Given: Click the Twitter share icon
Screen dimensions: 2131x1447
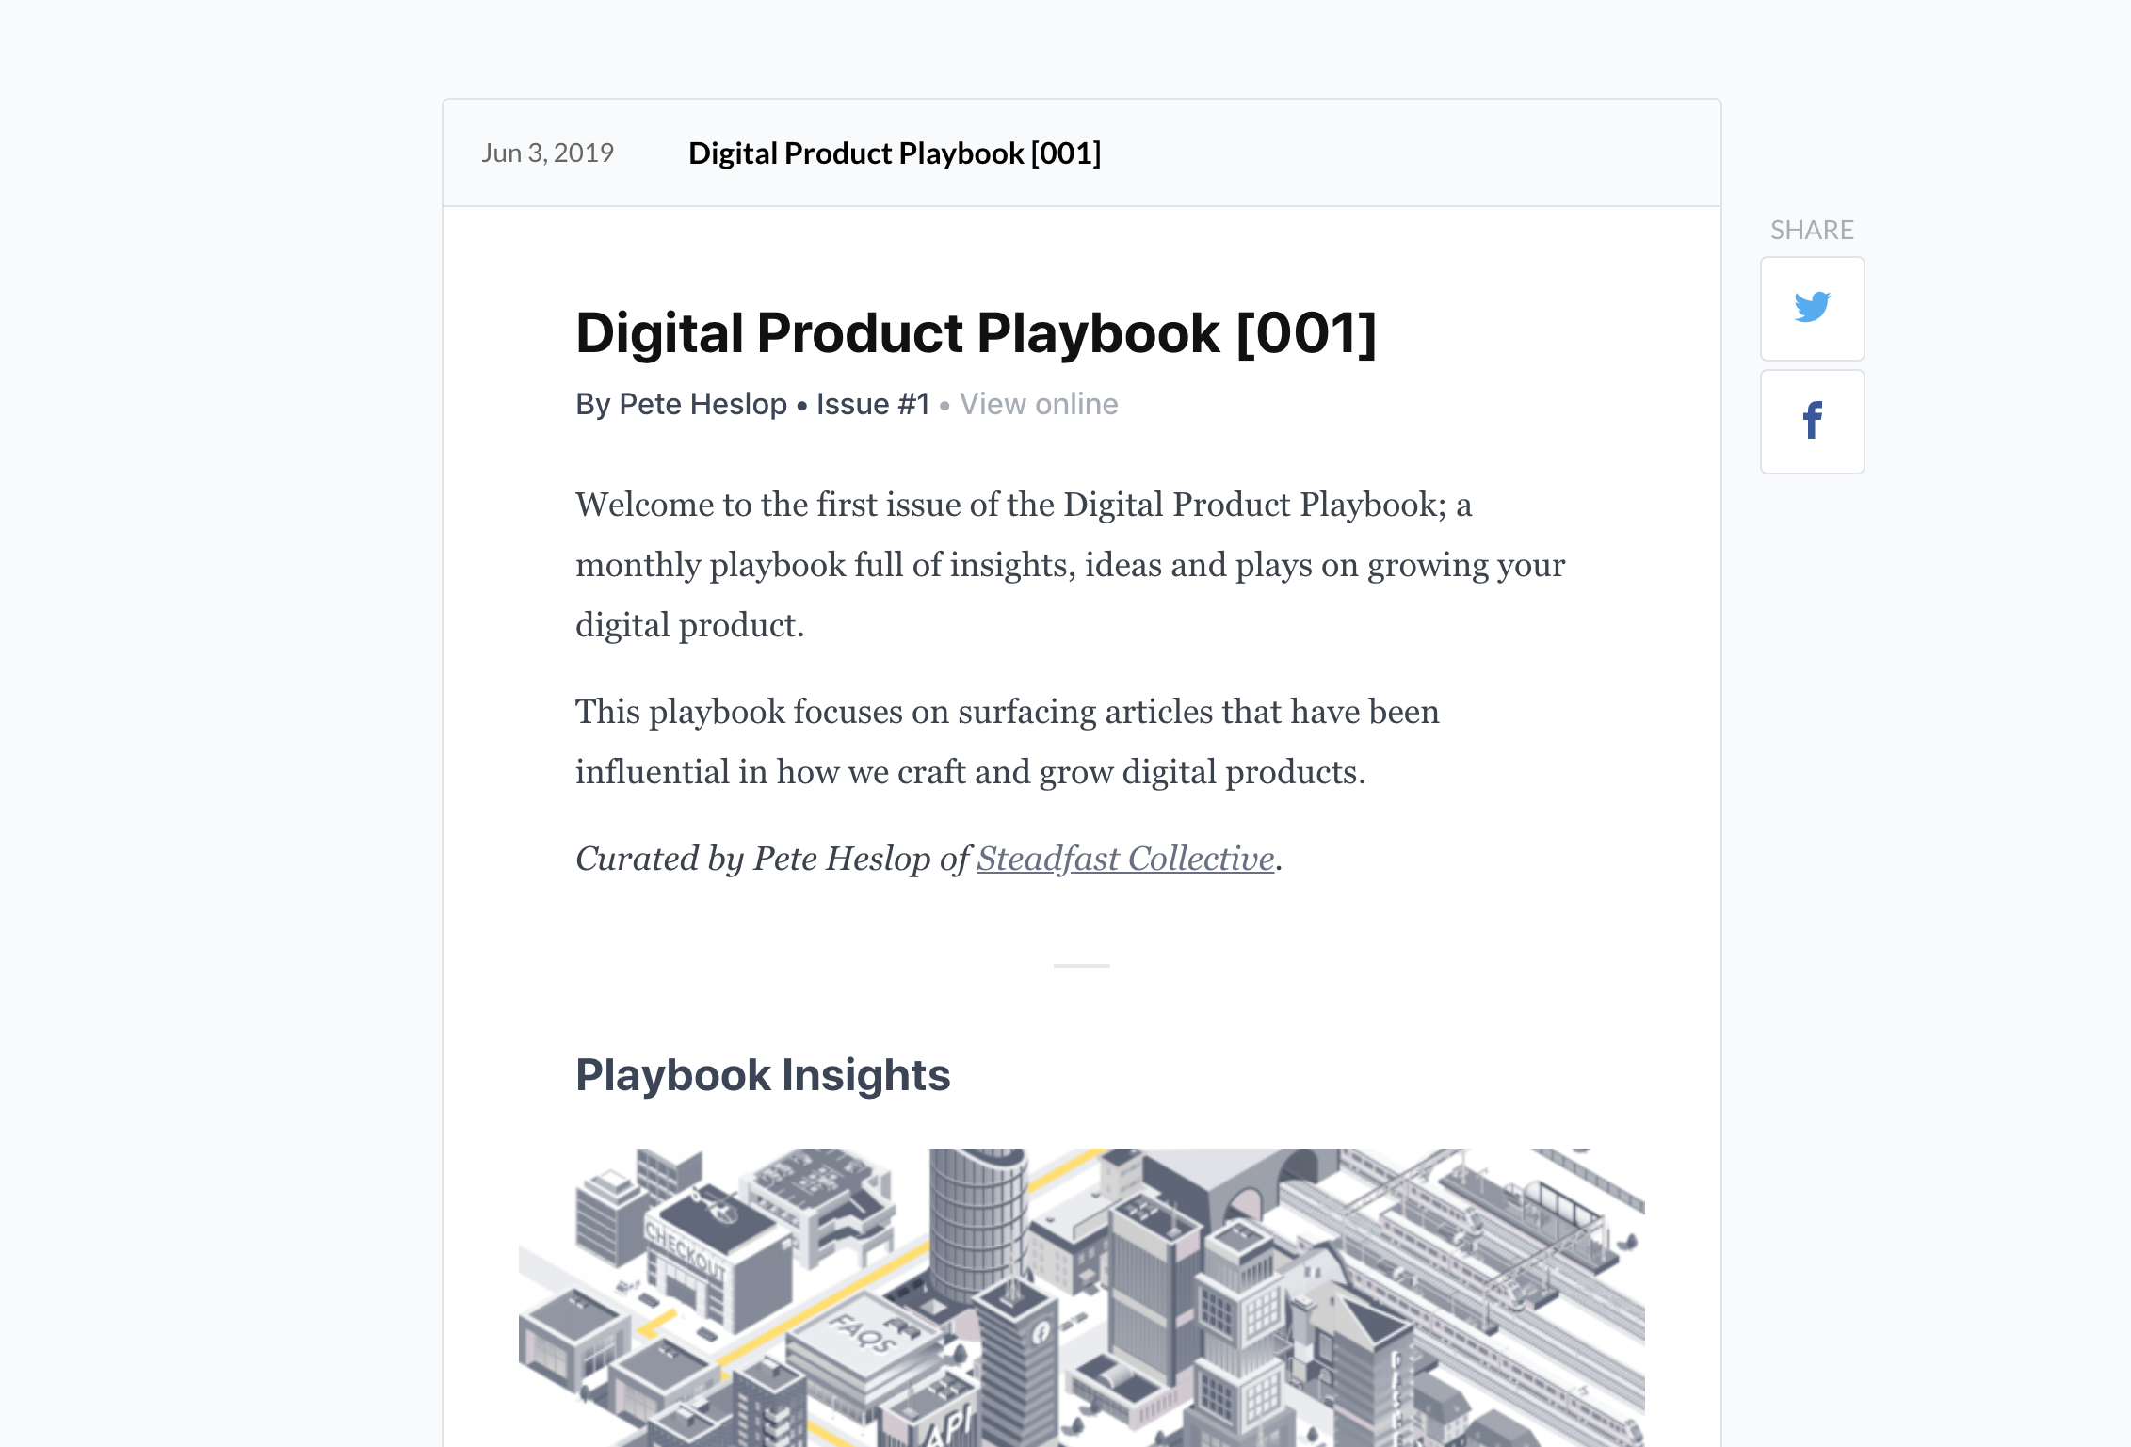Looking at the screenshot, I should [x=1812, y=309].
